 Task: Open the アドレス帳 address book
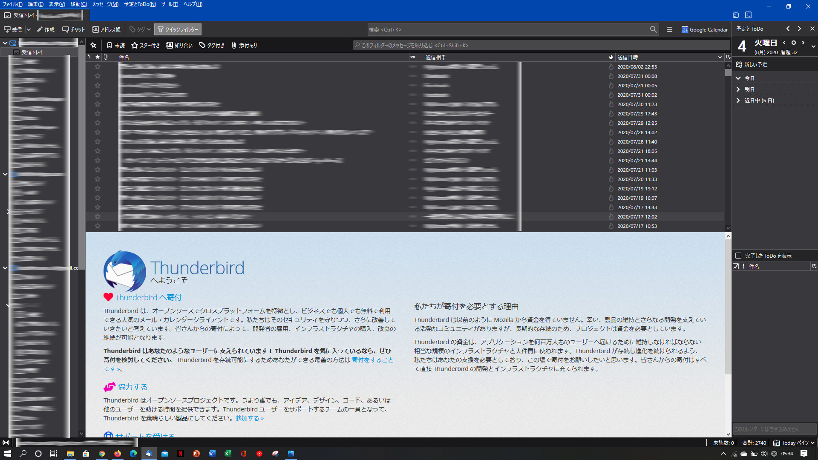click(107, 29)
